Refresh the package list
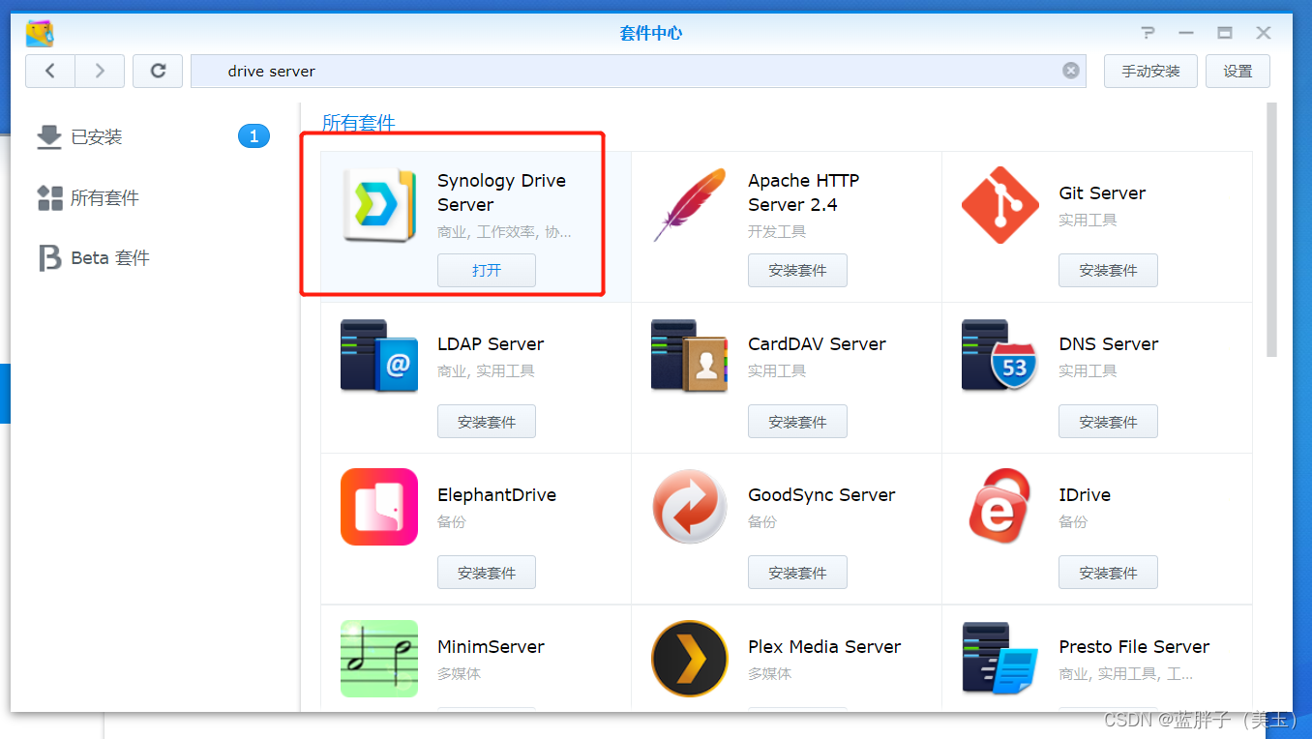The image size is (1312, 739). [x=158, y=71]
